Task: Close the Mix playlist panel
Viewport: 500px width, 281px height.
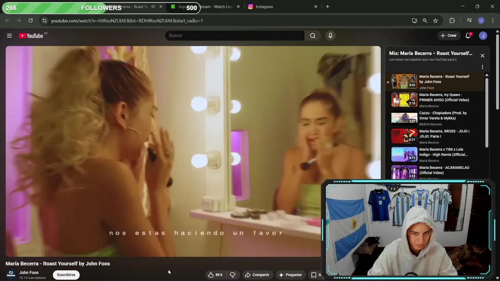Action: (482, 56)
